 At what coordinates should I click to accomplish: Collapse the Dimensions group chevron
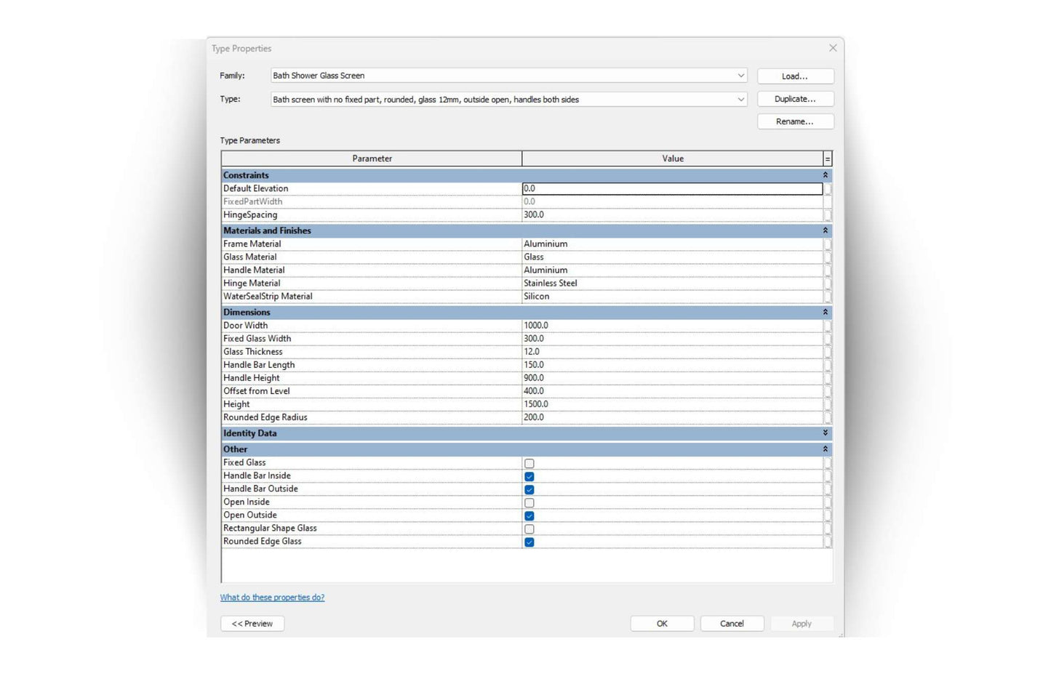pos(825,312)
